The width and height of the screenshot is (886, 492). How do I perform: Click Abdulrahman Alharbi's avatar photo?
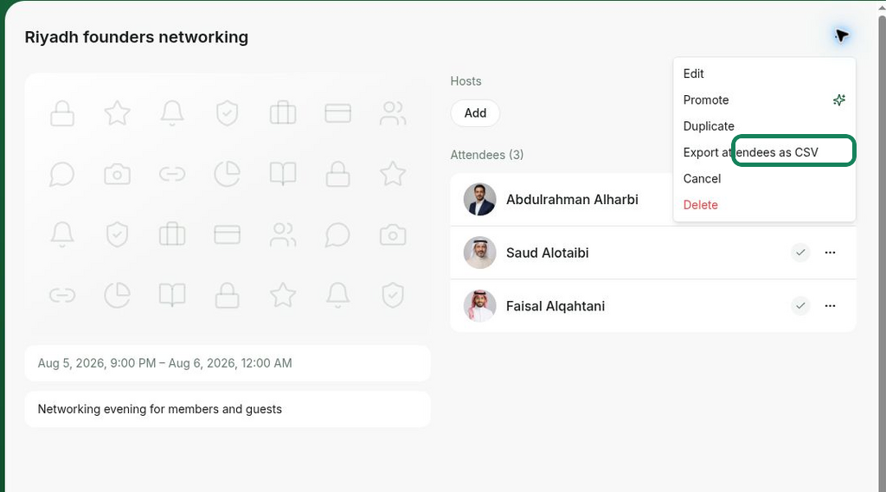point(479,200)
